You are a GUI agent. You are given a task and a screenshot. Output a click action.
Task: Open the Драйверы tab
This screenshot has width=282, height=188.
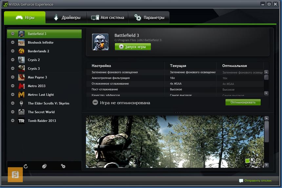[66, 18]
